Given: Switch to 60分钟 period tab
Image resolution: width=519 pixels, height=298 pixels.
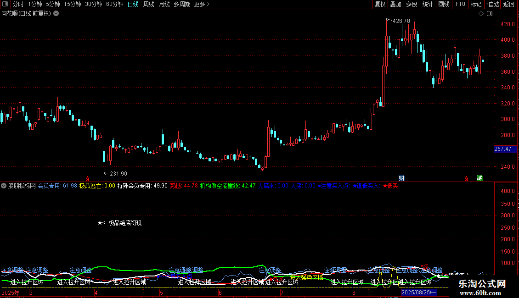Looking at the screenshot, I should click(115, 4).
